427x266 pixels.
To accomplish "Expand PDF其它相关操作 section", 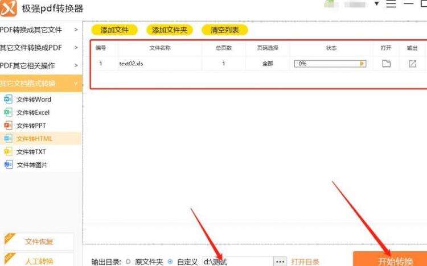I will tap(41, 65).
